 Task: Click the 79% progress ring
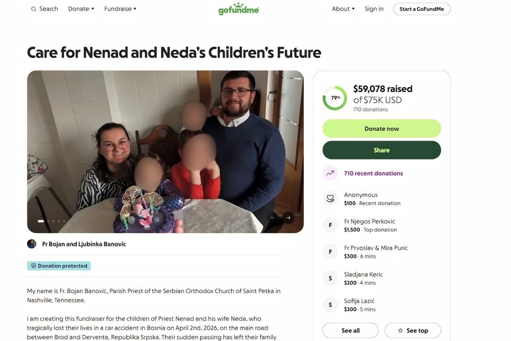[335, 98]
